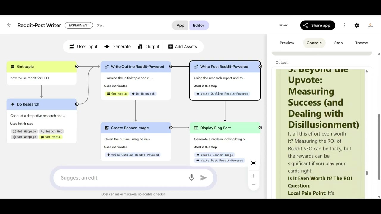Image resolution: width=381 pixels, height=214 pixels.
Task: Zoom in with the plus icon
Action: pyautogui.click(x=254, y=176)
